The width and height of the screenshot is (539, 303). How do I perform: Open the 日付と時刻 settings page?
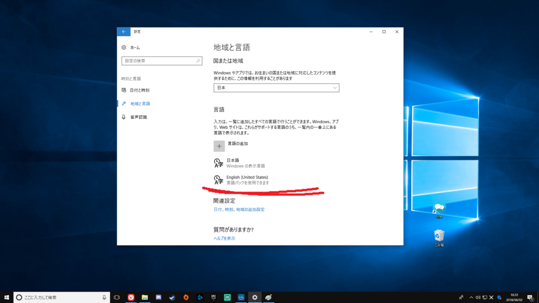coord(135,90)
